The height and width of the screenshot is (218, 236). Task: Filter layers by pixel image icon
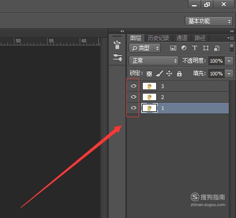173,48
